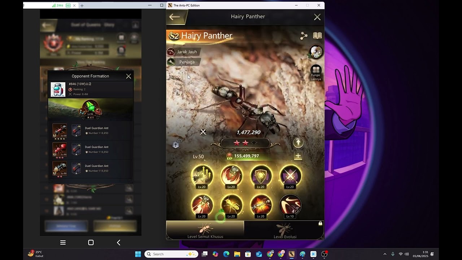Click the EXP progress bar showing 155,499,797
The height and width of the screenshot is (260, 462).
click(x=247, y=156)
